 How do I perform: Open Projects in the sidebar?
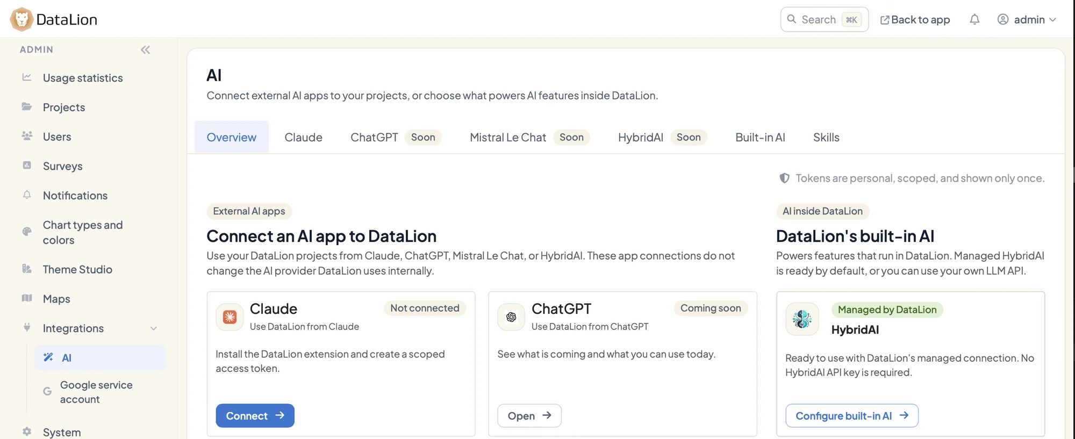click(x=64, y=107)
